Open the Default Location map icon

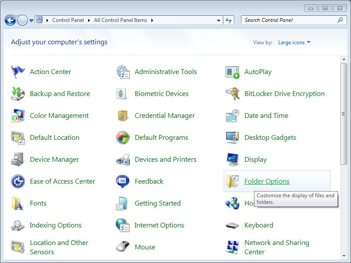pos(18,138)
